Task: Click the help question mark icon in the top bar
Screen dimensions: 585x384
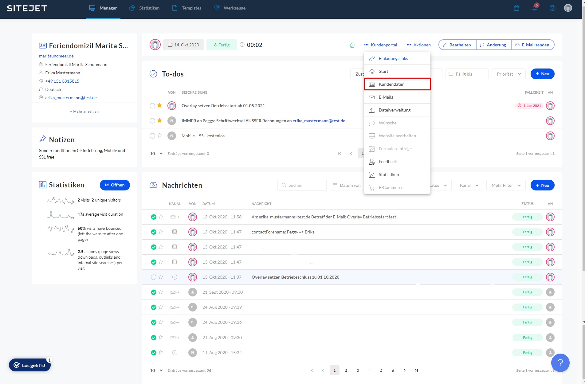Action: [x=552, y=8]
